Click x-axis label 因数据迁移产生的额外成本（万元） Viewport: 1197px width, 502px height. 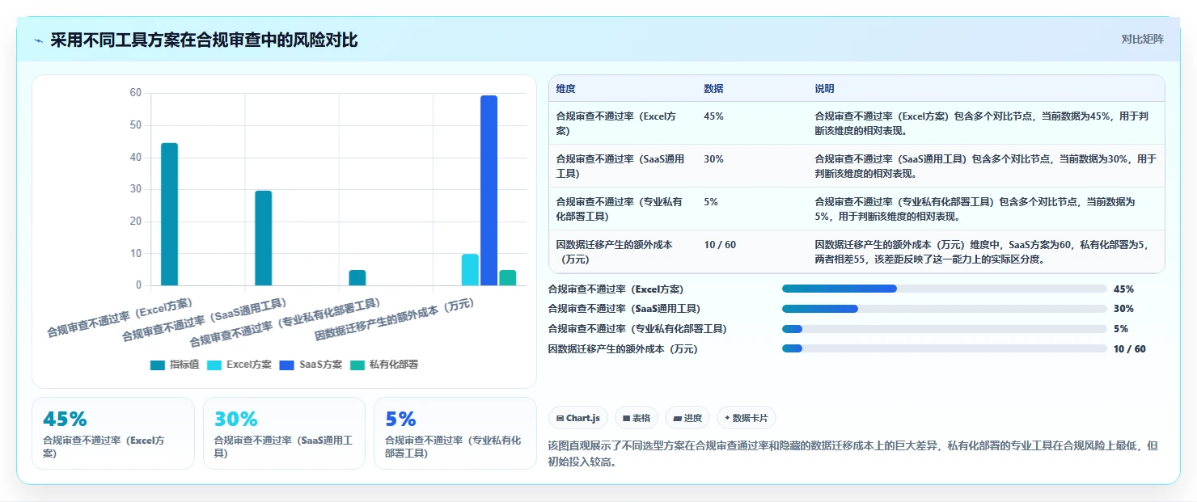coord(394,318)
